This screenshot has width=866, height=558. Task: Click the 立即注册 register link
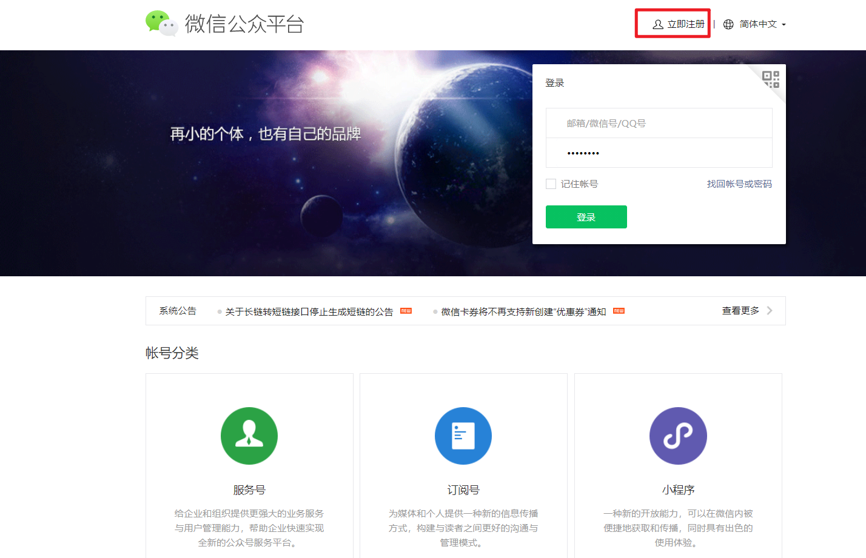point(685,24)
